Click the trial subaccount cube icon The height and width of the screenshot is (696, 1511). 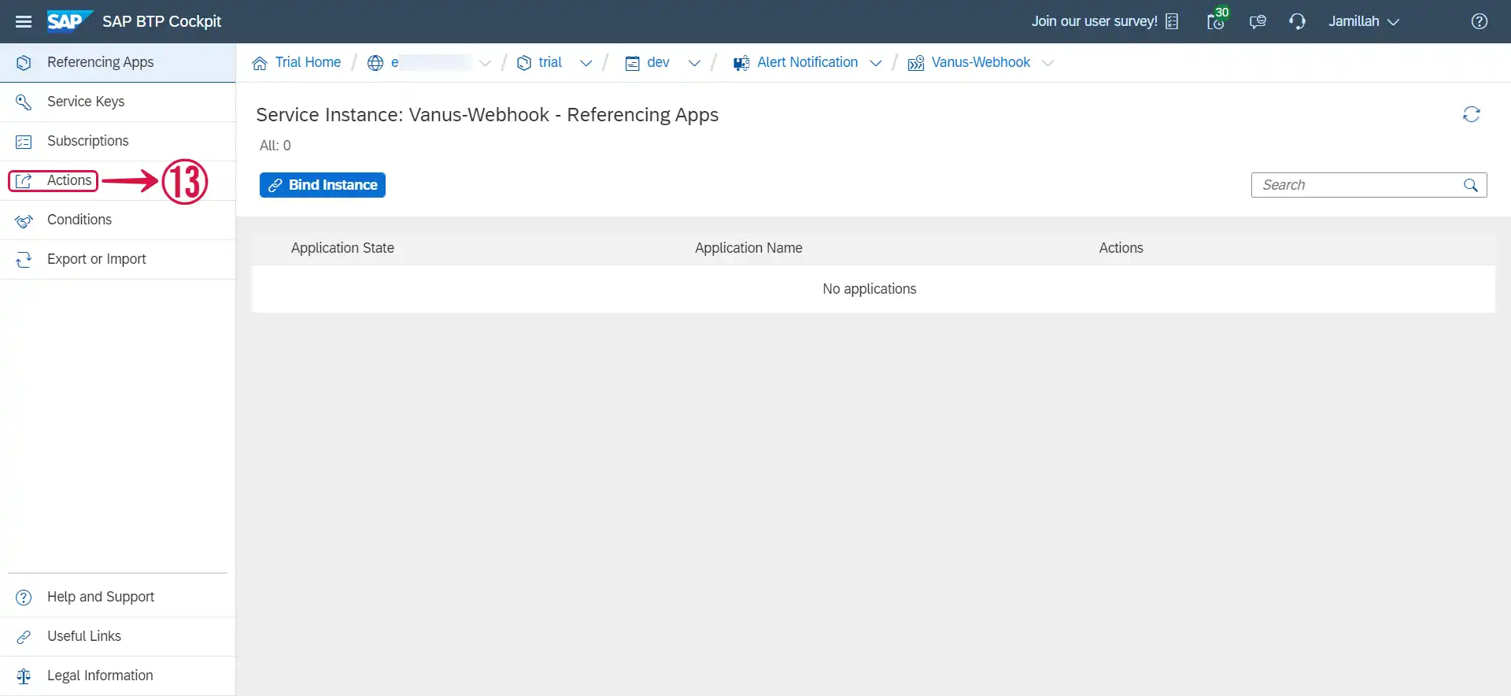coord(524,63)
